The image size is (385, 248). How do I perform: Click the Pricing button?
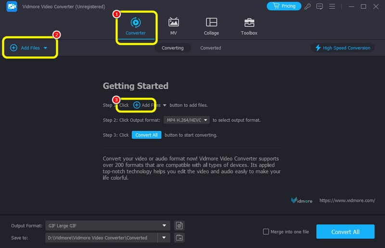click(x=283, y=6)
